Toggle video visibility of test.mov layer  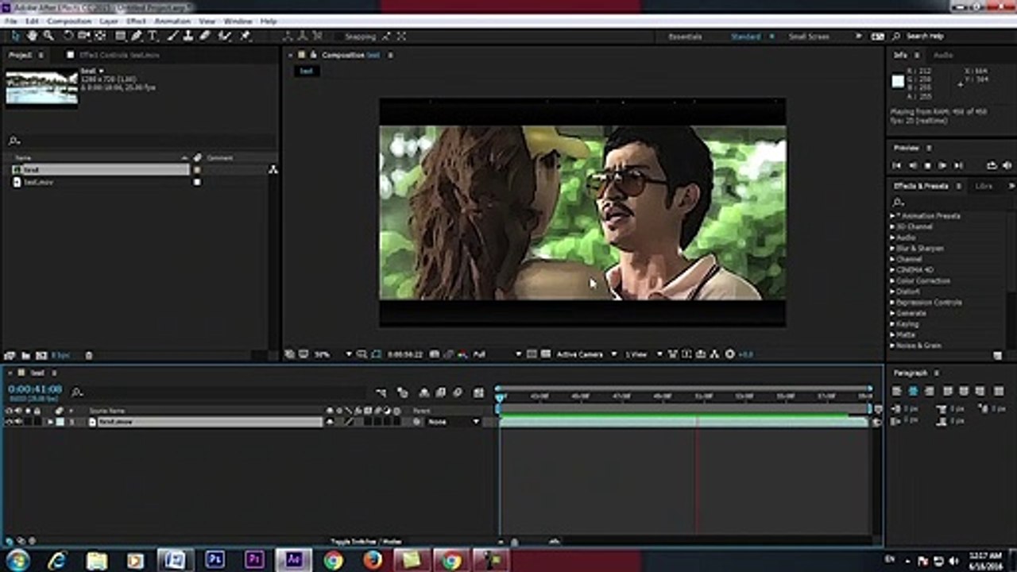9,422
